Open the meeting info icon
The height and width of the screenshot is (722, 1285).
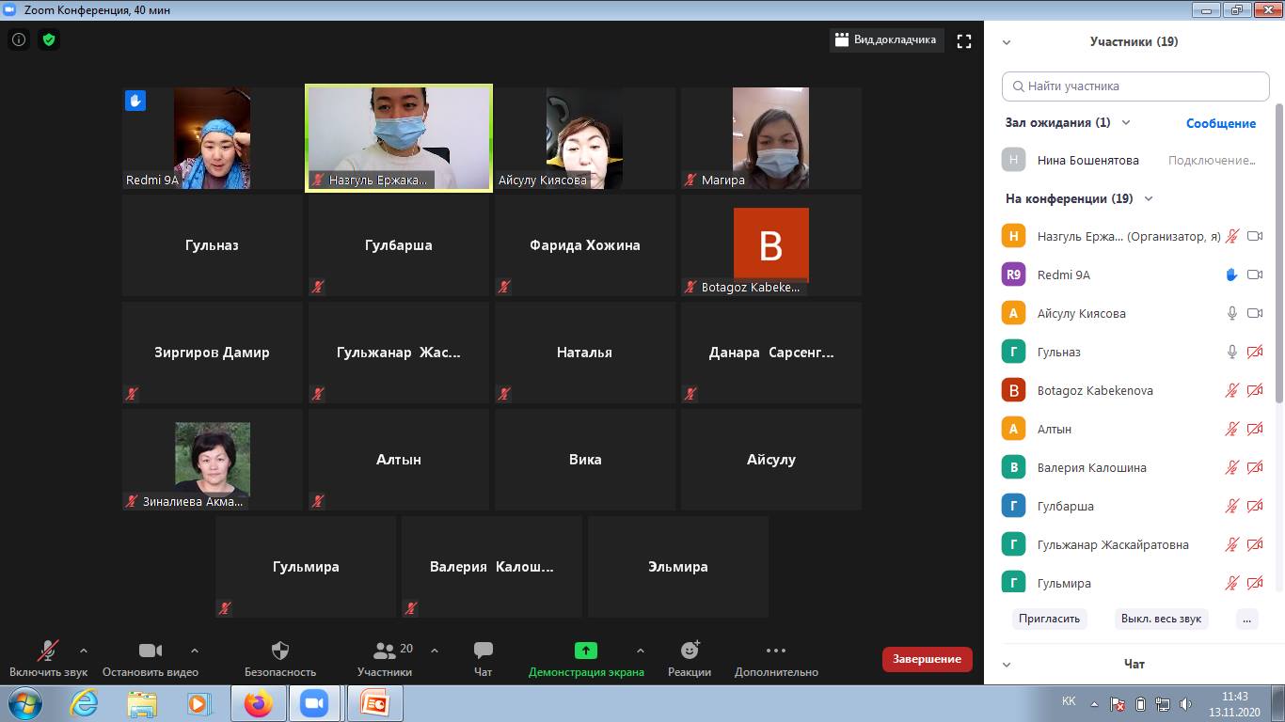(x=19, y=39)
